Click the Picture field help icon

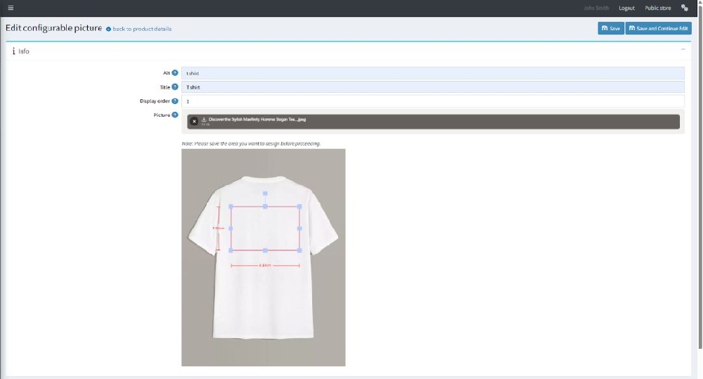[x=175, y=115]
